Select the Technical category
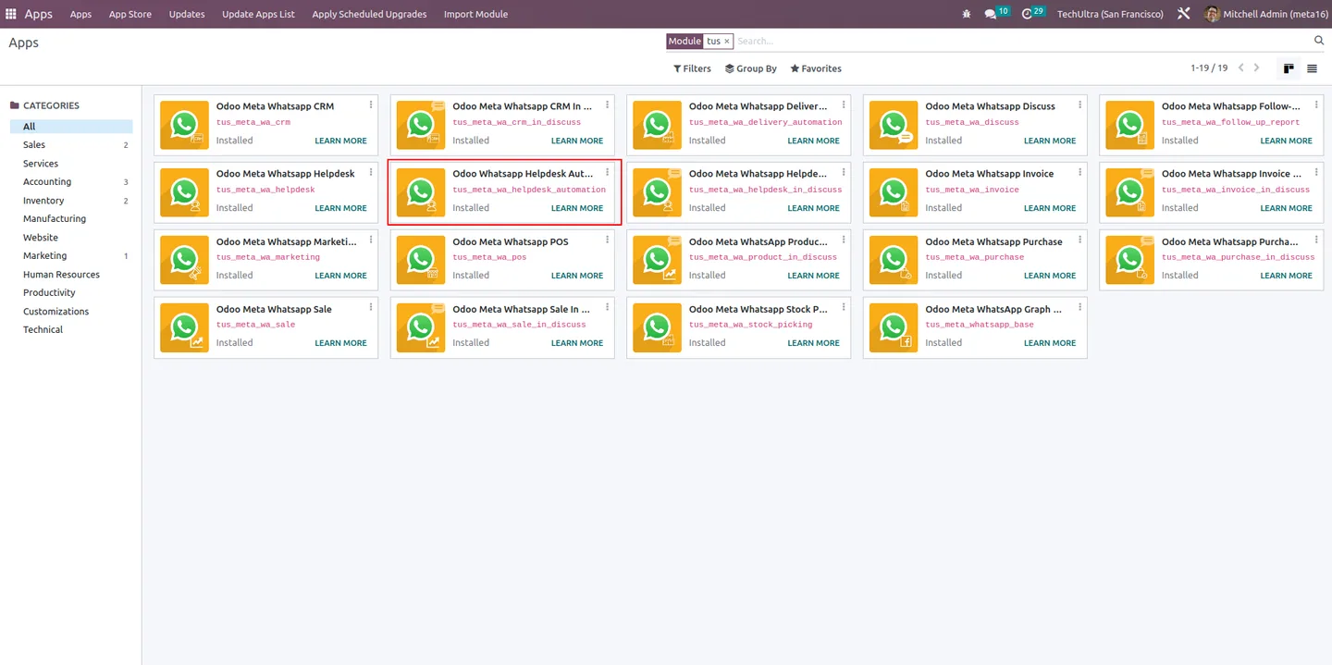This screenshot has width=1332, height=665. (x=71, y=330)
